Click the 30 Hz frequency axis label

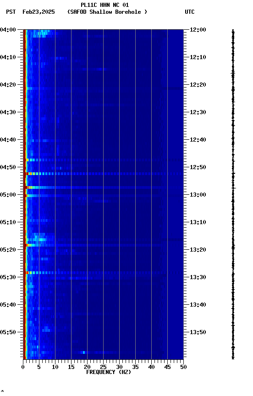tap(119, 367)
